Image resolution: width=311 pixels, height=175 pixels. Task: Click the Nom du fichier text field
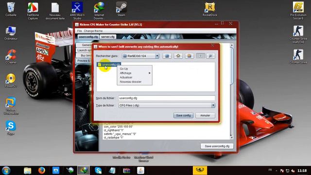(x=167, y=98)
